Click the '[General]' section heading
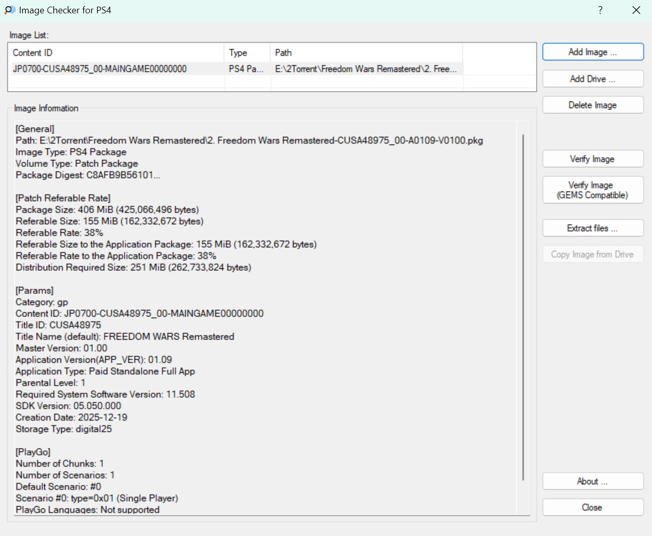Viewport: 652px width, 536px height. click(35, 129)
